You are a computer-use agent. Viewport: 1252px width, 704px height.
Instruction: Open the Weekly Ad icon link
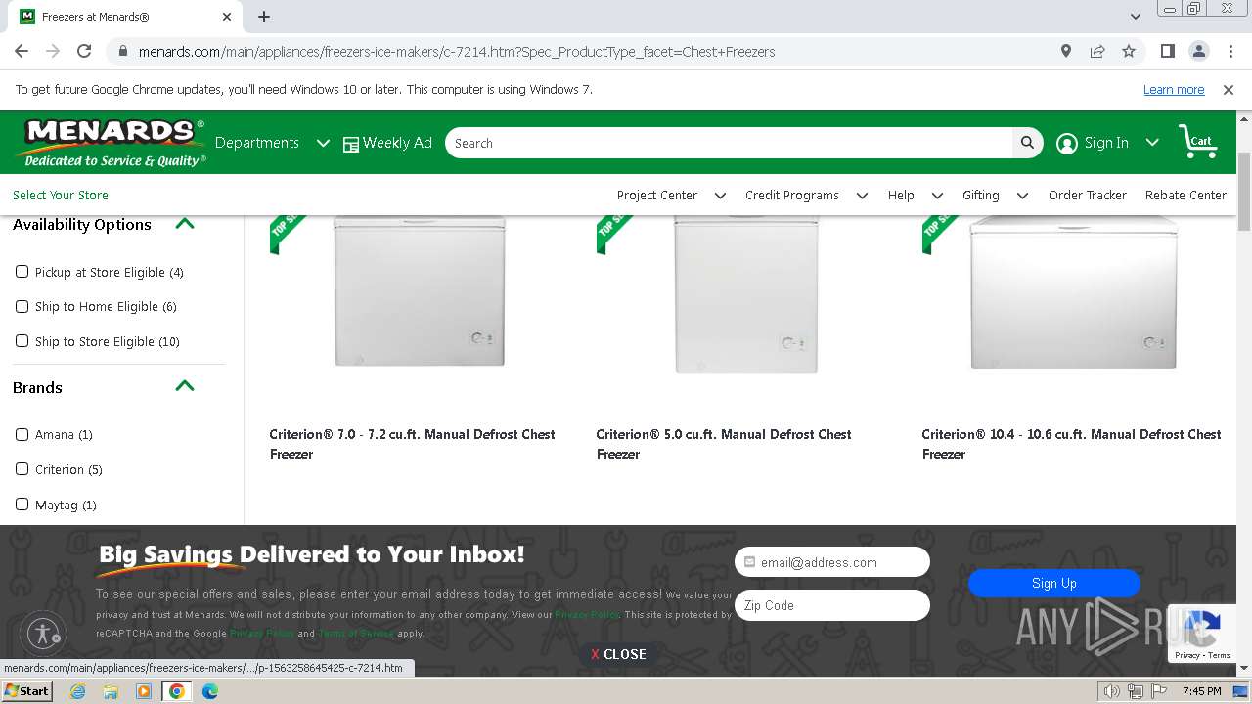[351, 144]
